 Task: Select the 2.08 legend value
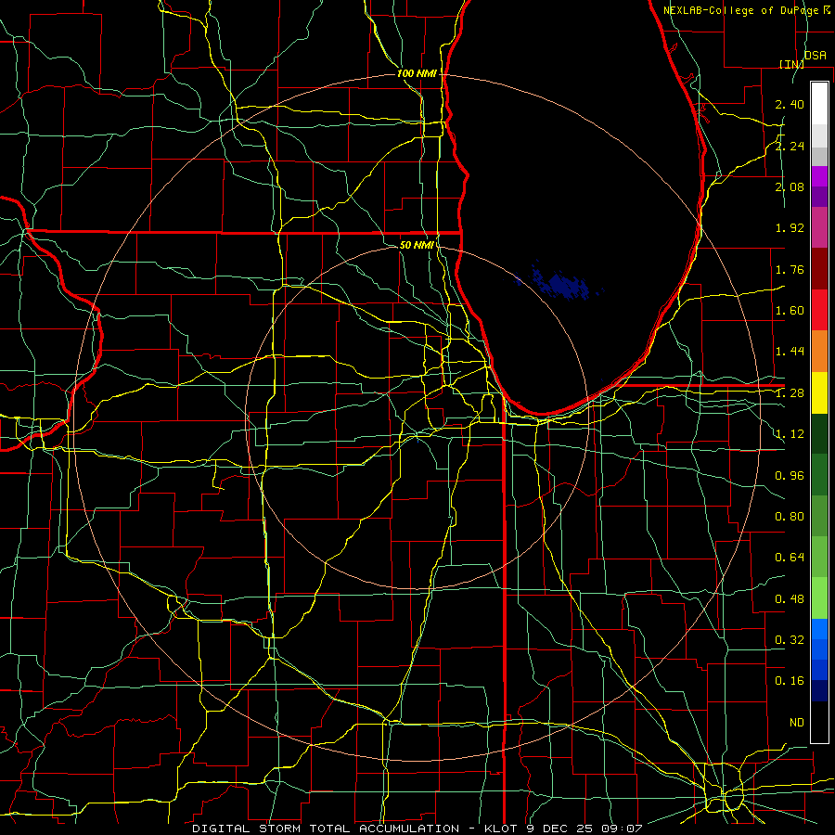790,186
